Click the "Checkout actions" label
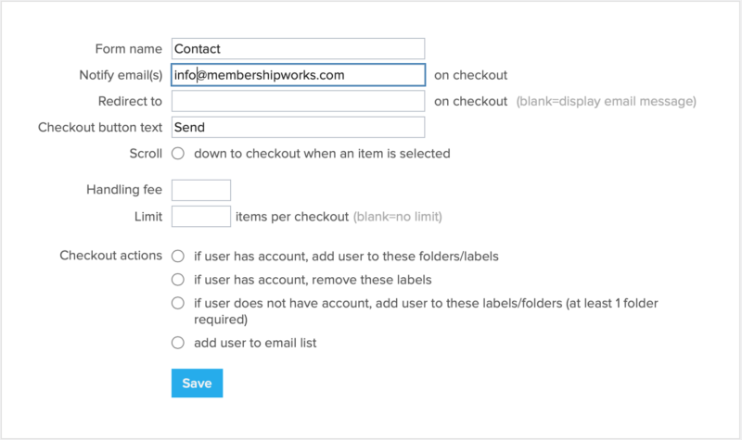The height and width of the screenshot is (440, 742). pos(111,256)
